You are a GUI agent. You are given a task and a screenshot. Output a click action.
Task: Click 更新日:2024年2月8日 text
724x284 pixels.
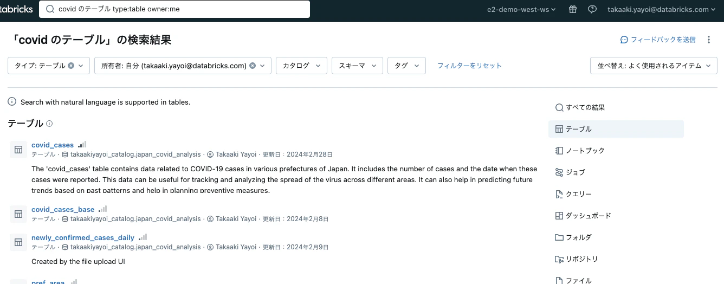coord(296,219)
